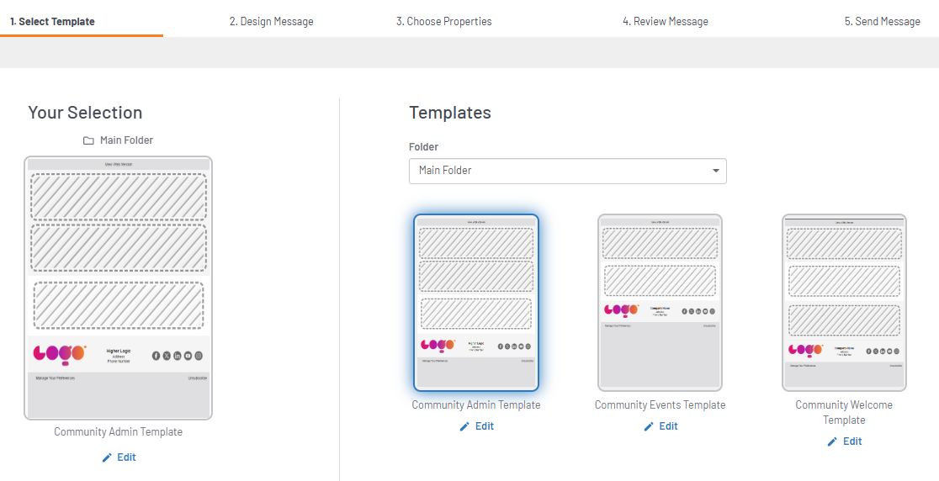
Task: Open the Review Message step
Action: (665, 21)
